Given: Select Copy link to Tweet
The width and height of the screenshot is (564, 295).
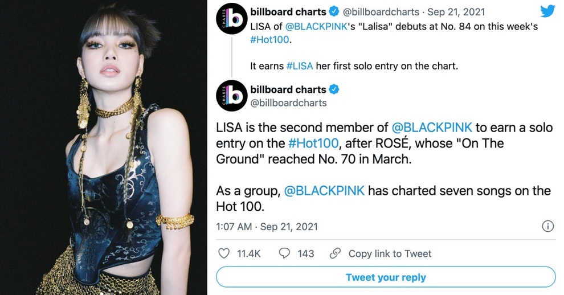Looking at the screenshot, I should click(390, 253).
